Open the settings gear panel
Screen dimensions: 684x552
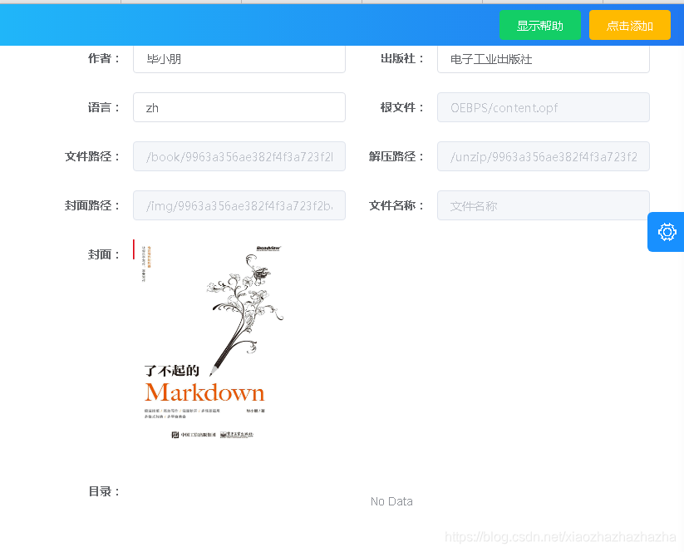[x=666, y=232]
